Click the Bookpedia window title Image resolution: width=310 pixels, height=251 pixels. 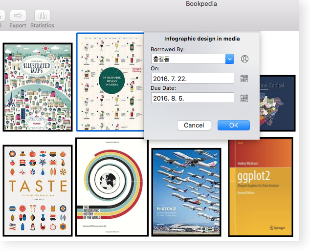201,4
